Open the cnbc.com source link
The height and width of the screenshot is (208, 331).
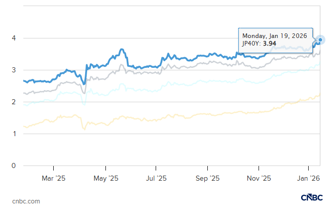tap(26, 201)
